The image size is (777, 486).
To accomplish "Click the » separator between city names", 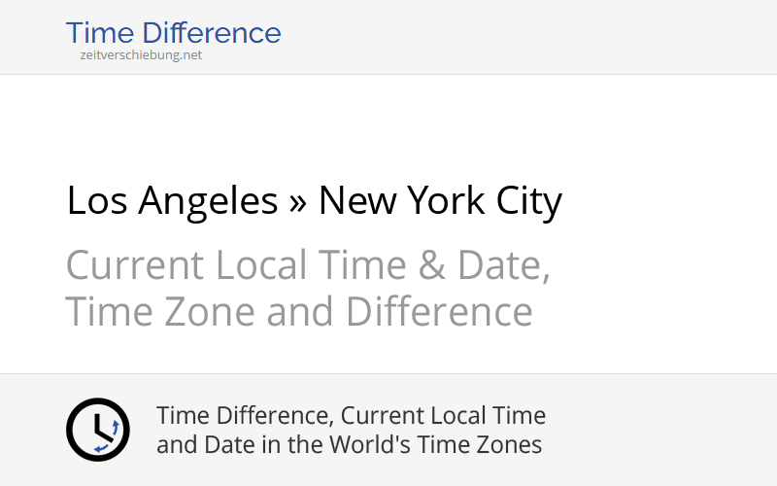I will 298,203.
